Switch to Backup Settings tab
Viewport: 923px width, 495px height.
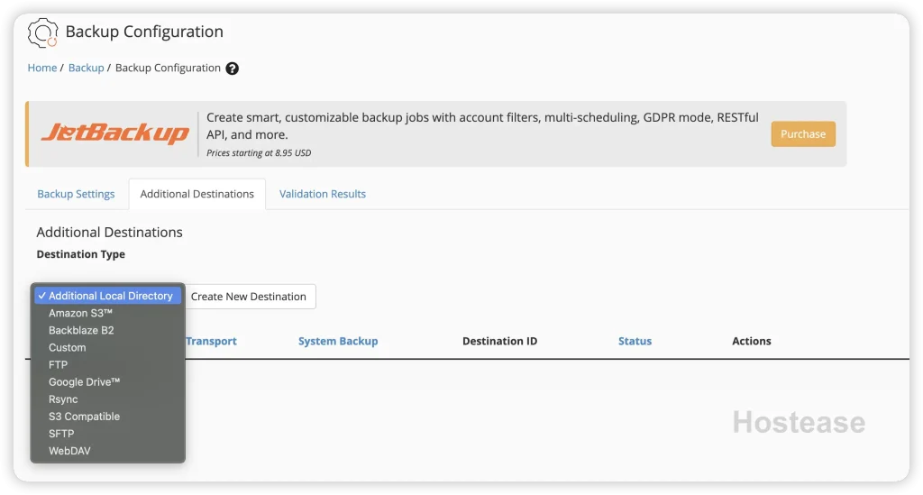(76, 194)
